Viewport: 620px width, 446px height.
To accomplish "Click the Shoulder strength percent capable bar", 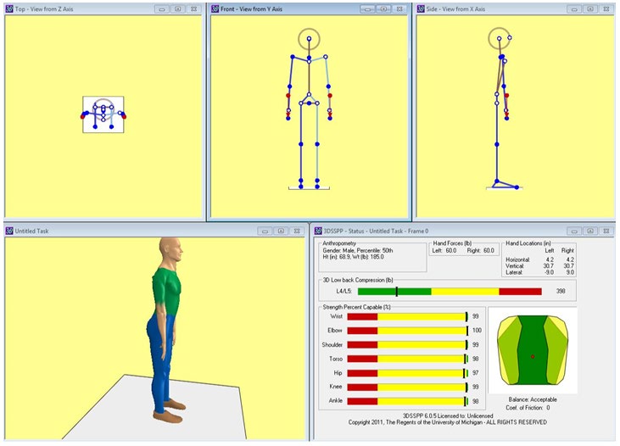I will point(407,345).
